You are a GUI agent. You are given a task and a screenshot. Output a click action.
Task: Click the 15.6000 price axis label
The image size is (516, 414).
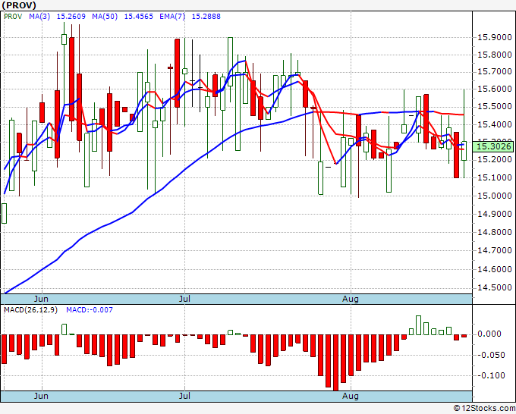pos(495,89)
